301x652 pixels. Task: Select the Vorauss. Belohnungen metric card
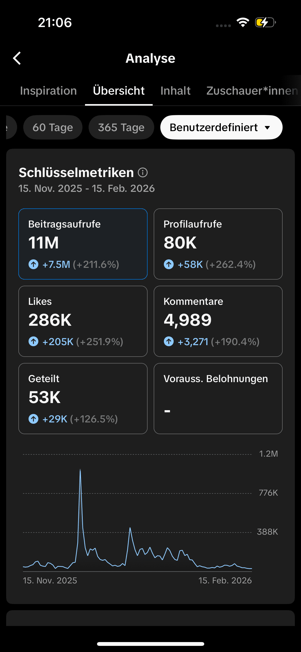click(218, 398)
